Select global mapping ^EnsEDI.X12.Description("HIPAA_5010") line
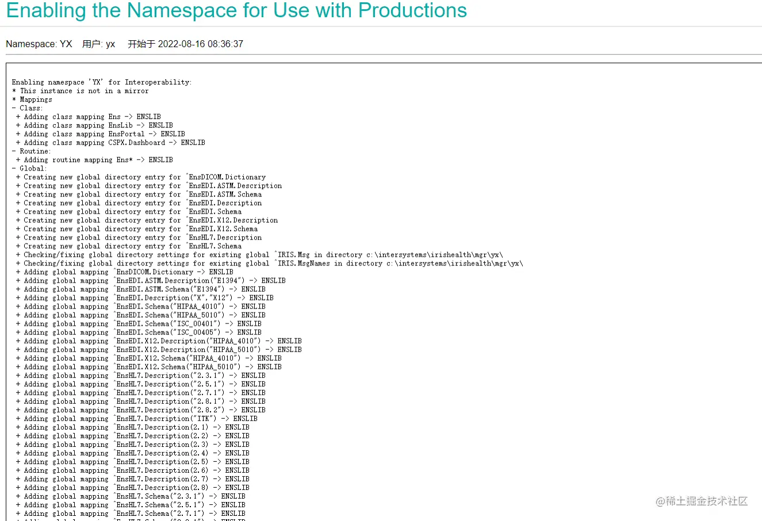 pos(159,349)
